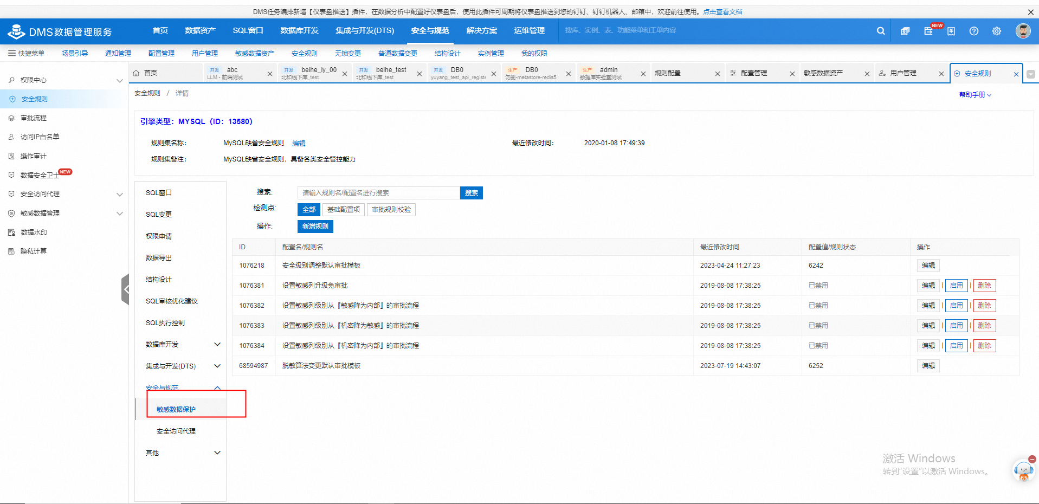Open the tab list dropdown arrow
Image resolution: width=1039 pixels, height=504 pixels.
(x=1031, y=74)
